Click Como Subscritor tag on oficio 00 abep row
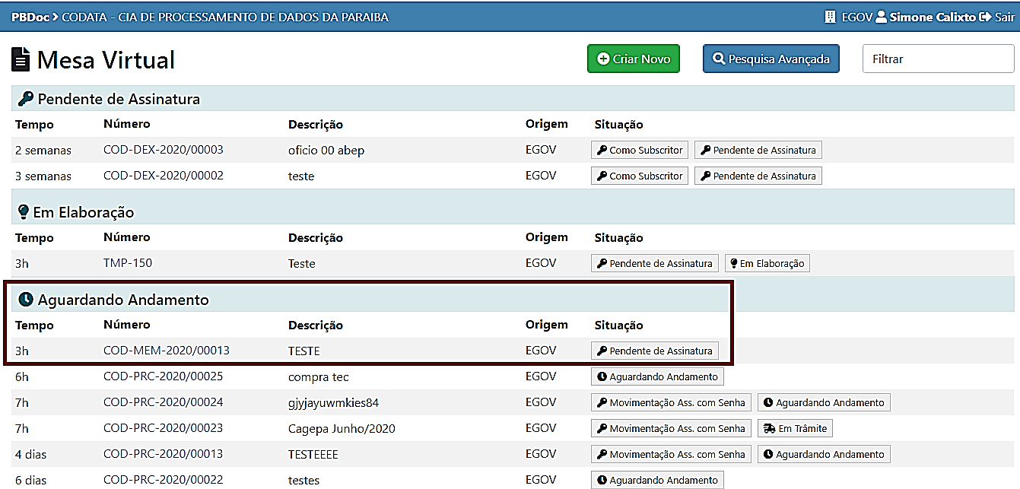1020x489 pixels. 639,151
